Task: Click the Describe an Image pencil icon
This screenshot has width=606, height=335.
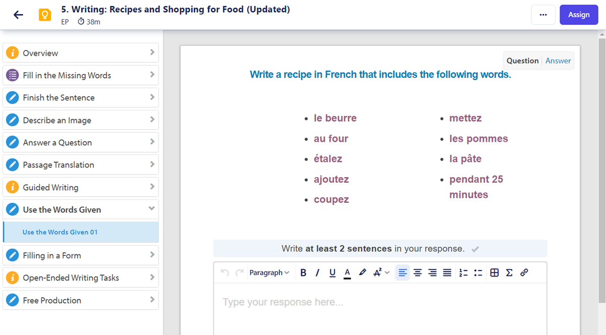Action: 12,120
